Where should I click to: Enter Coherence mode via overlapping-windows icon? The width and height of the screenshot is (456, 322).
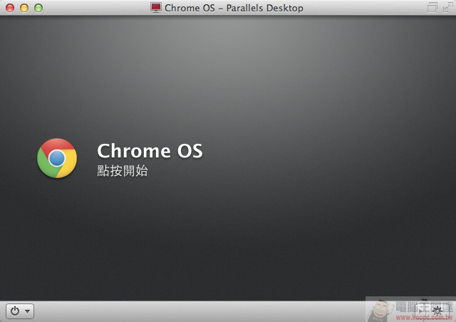coord(432,8)
